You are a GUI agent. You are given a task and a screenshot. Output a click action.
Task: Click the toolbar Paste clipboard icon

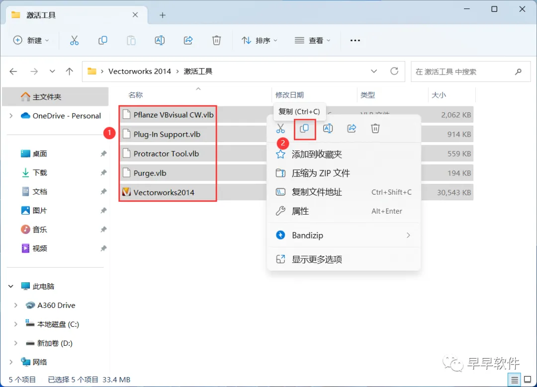(x=131, y=40)
